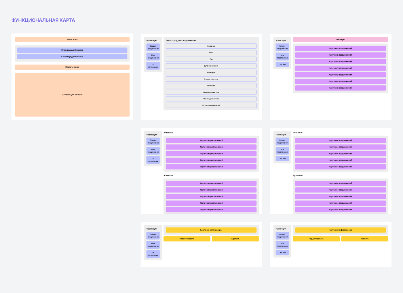
Task: Click the Описание field
Action: pos(211,86)
